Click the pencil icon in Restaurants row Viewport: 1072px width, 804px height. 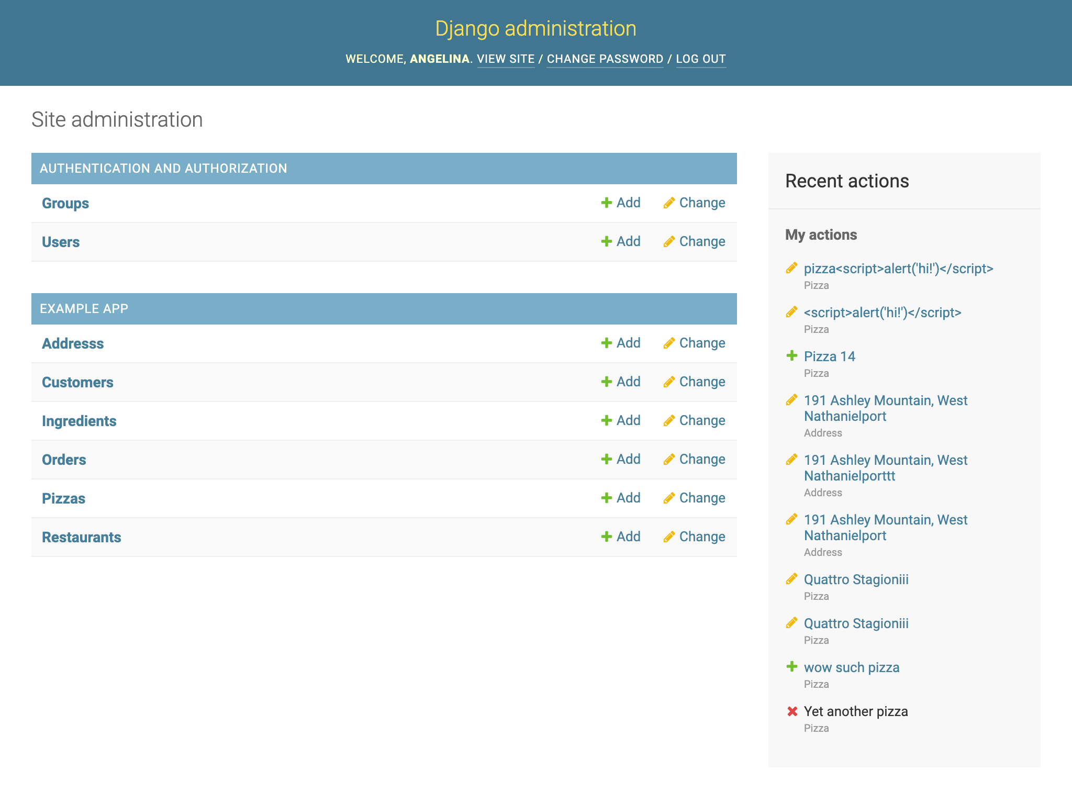click(x=669, y=537)
